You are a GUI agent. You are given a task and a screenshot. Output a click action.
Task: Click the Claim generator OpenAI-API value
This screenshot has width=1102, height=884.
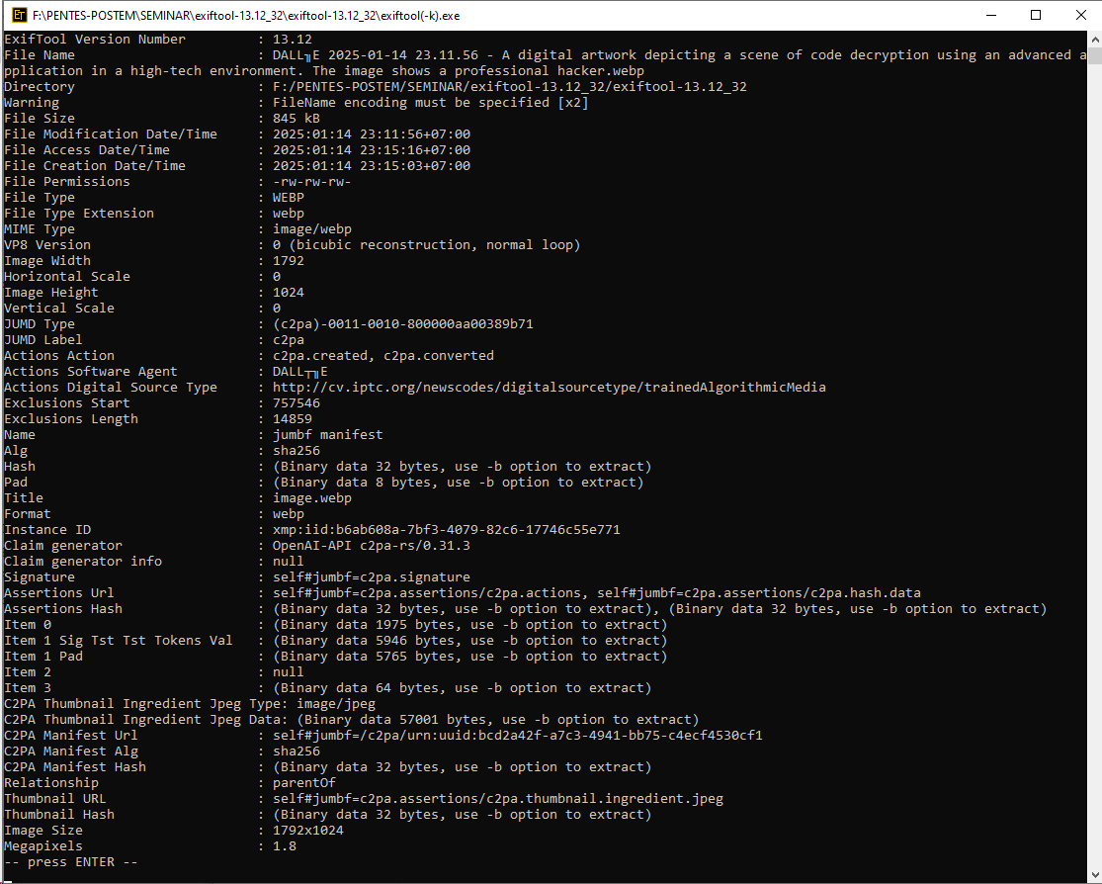click(384, 546)
